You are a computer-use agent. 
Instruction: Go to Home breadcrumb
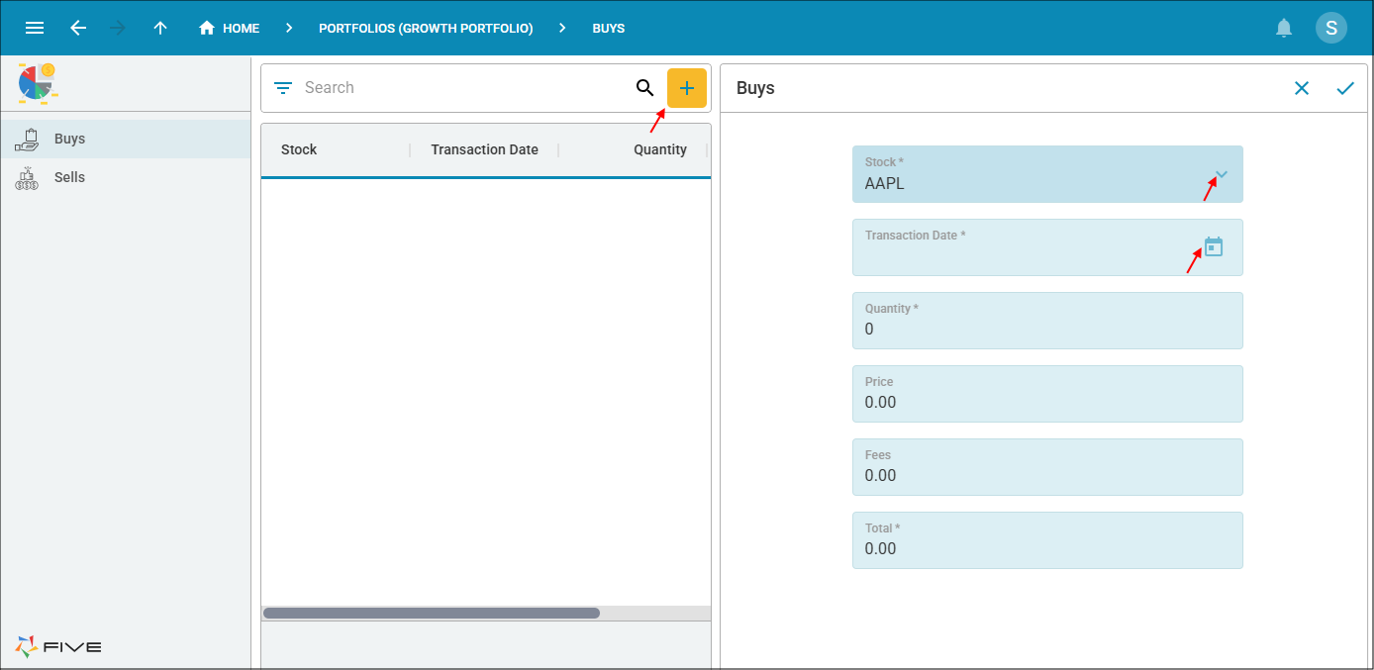[230, 28]
